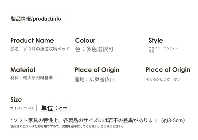Viewport: 198px width, 140px height.
Task: Click the 色：多色選択可 text
Action: pyautogui.click(x=94, y=49)
